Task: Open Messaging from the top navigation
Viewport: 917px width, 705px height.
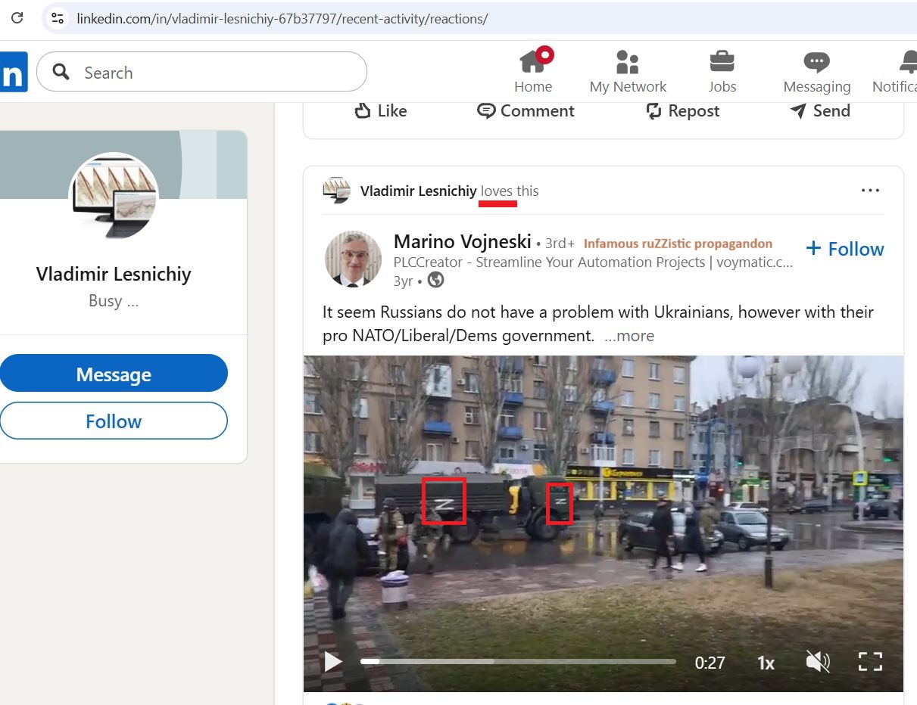Action: pos(816,72)
